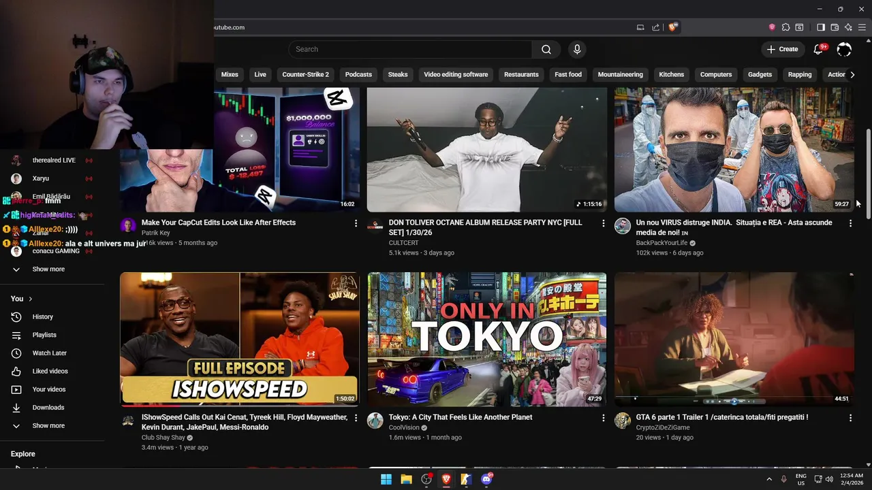Open Discord from taskbar
Viewport: 872px width, 490px height.
tap(486, 479)
